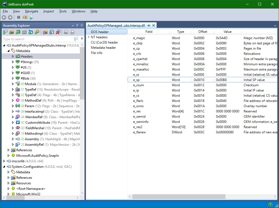279x208 pixels.
Task: Click the horizontal scrollbar under the header table
Action: [x=179, y=196]
